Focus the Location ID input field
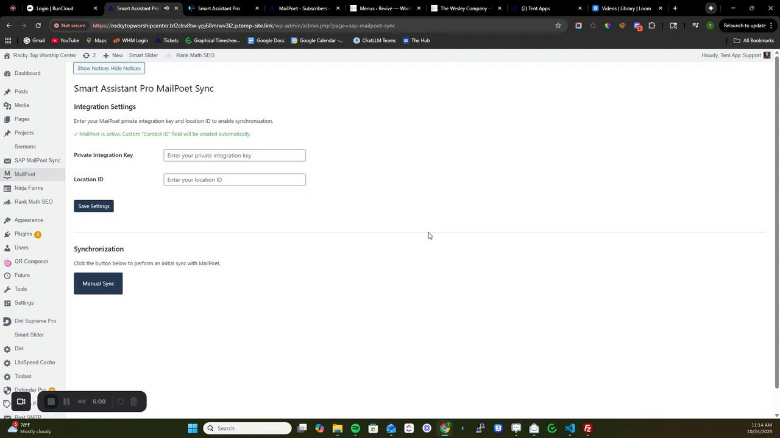Screen dimensions: 780x438 [235, 179]
